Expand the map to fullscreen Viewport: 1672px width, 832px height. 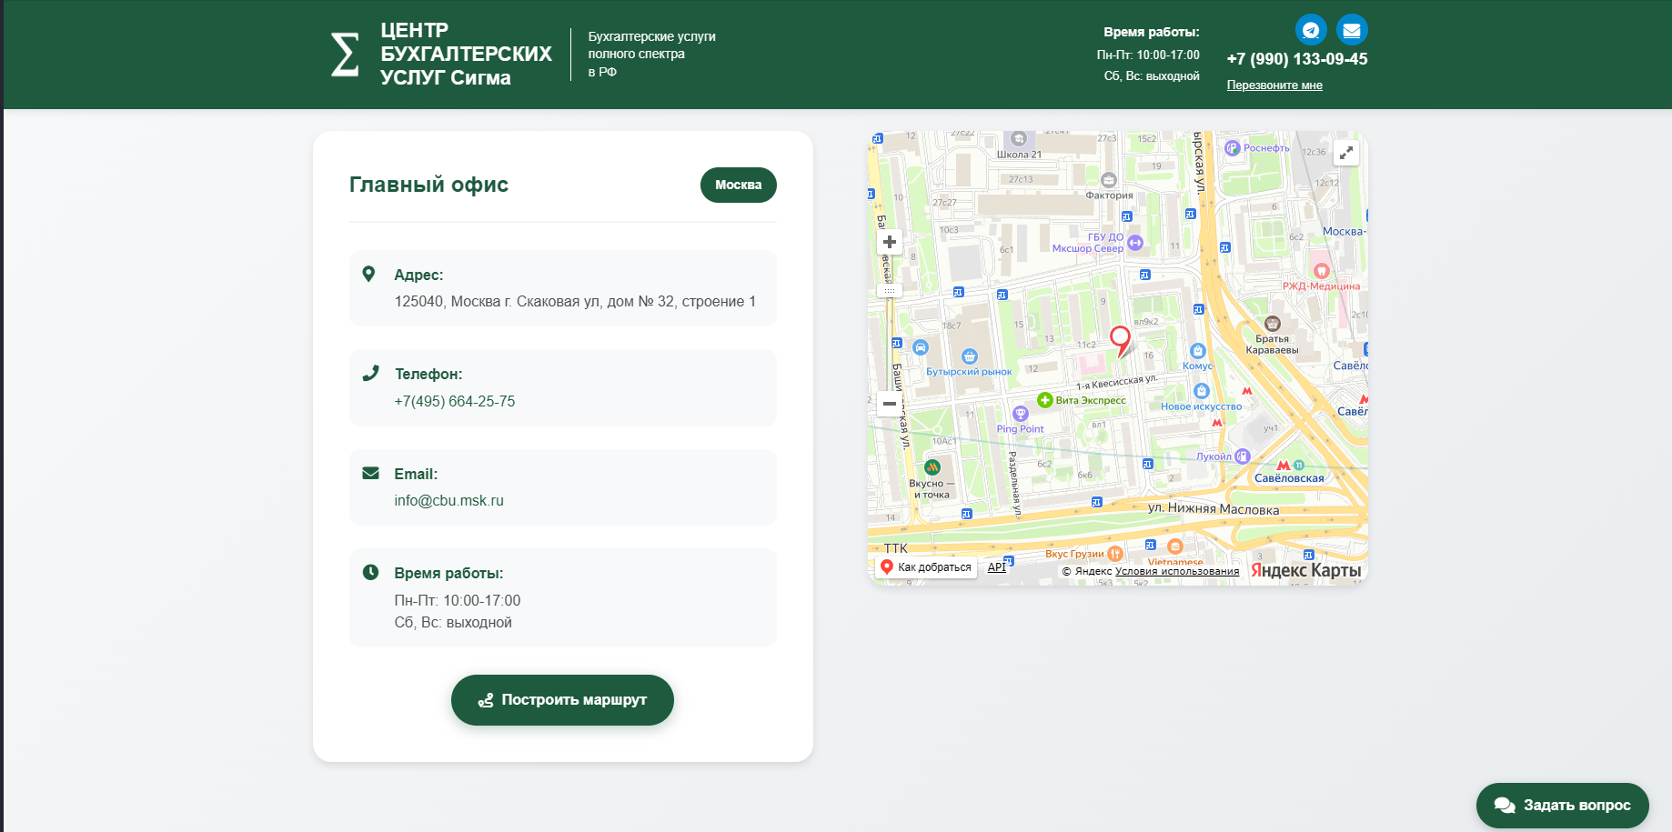click(x=1346, y=153)
